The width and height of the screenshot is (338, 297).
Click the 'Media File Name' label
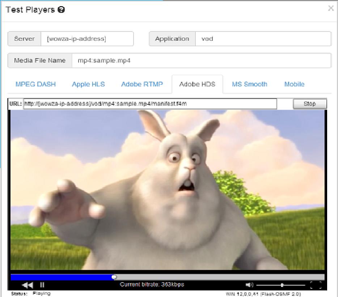pyautogui.click(x=40, y=60)
